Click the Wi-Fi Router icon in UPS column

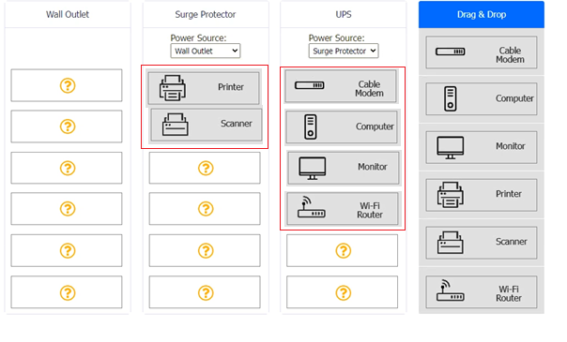[312, 207]
